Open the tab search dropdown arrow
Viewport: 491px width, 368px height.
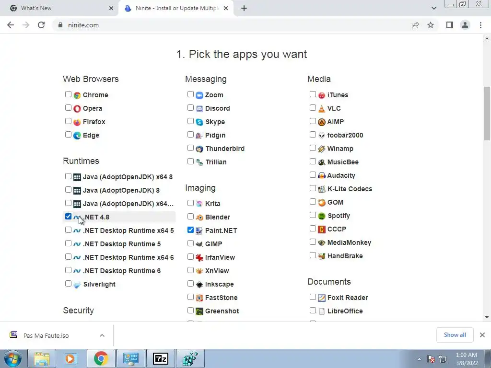pyautogui.click(x=433, y=8)
